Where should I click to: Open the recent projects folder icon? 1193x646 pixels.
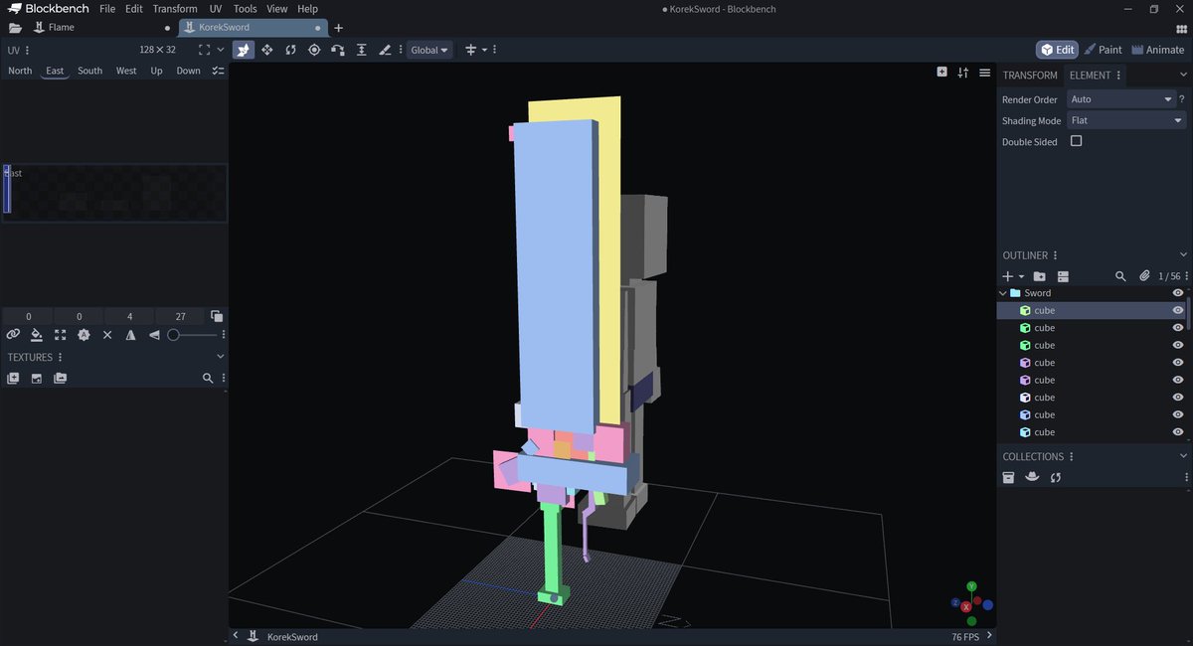[15, 28]
